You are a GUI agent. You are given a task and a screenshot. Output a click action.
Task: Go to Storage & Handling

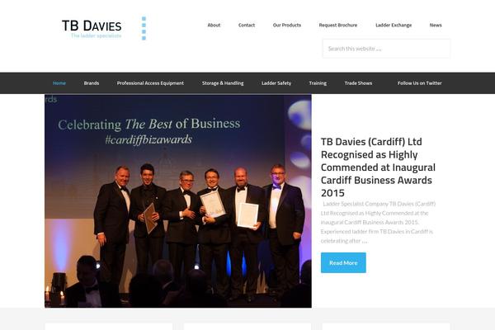click(223, 83)
